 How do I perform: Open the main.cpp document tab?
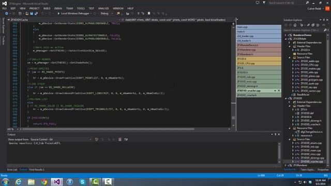[259, 27]
